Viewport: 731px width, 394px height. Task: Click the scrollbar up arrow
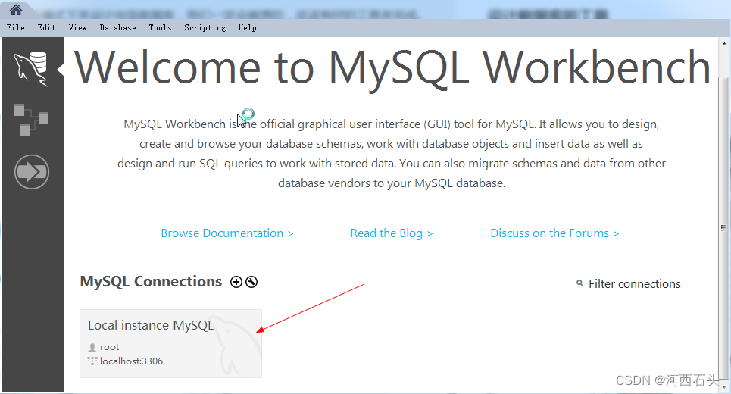[x=724, y=44]
